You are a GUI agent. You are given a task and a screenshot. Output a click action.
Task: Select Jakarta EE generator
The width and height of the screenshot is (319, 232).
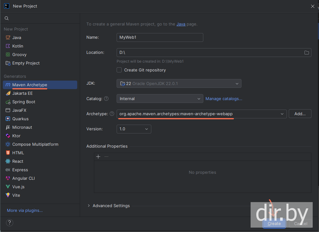click(40, 93)
